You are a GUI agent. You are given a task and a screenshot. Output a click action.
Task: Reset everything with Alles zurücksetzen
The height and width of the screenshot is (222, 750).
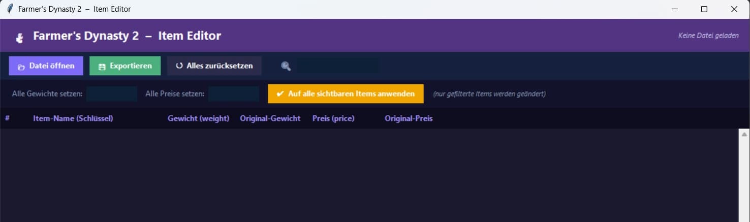pos(214,66)
